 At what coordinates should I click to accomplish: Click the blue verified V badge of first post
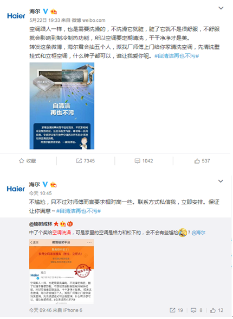coord(46,11)
